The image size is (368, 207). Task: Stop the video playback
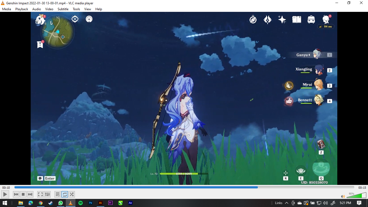pyautogui.click(x=23, y=194)
